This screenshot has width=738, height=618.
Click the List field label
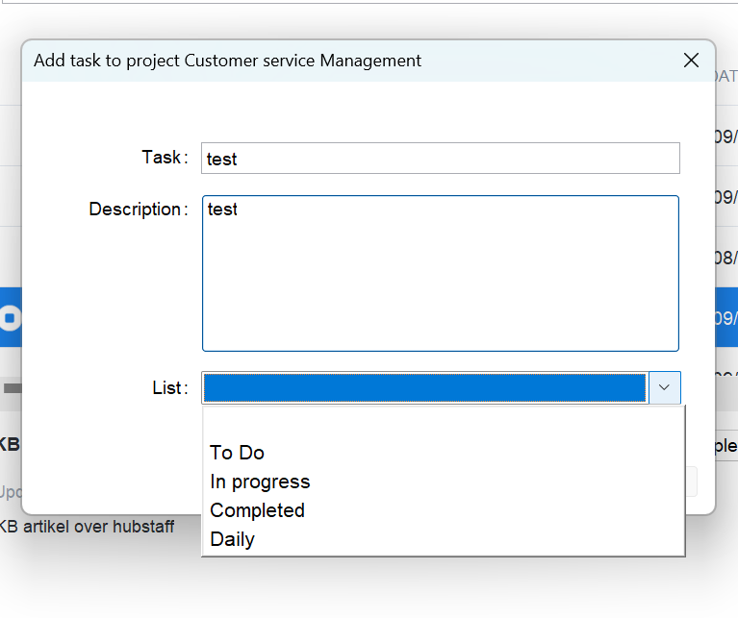pyautogui.click(x=169, y=388)
